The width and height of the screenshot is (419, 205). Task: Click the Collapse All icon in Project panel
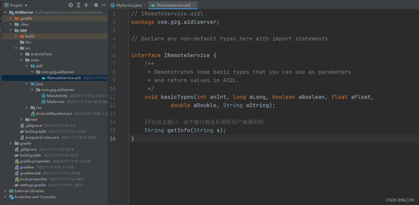pyautogui.click(x=86, y=5)
